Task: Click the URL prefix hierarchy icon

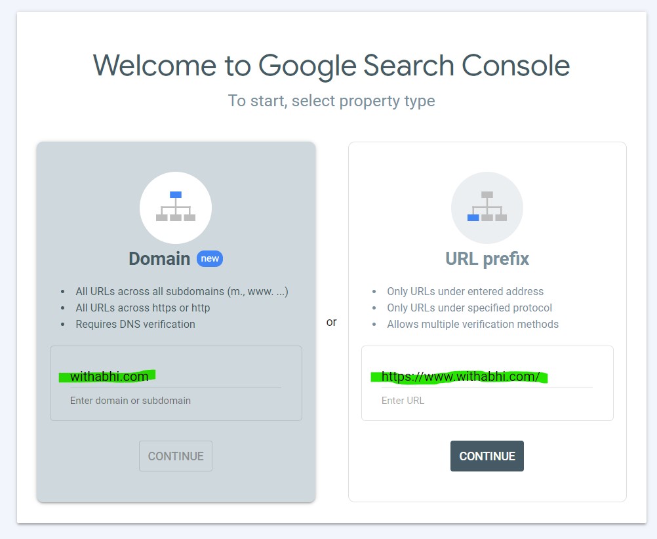Action: (x=487, y=207)
